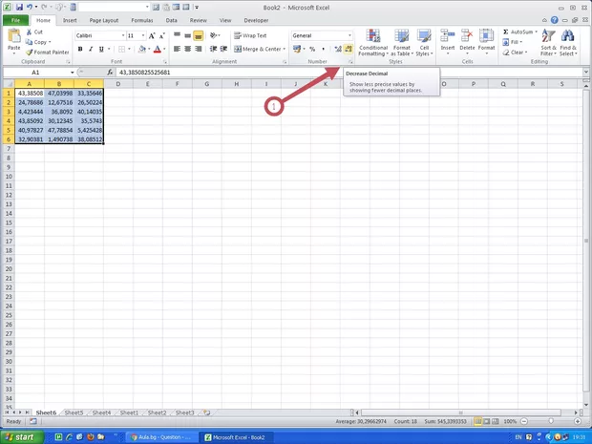This screenshot has width=592, height=444.
Task: Toggle Bold formatting
Action: pyautogui.click(x=78, y=49)
